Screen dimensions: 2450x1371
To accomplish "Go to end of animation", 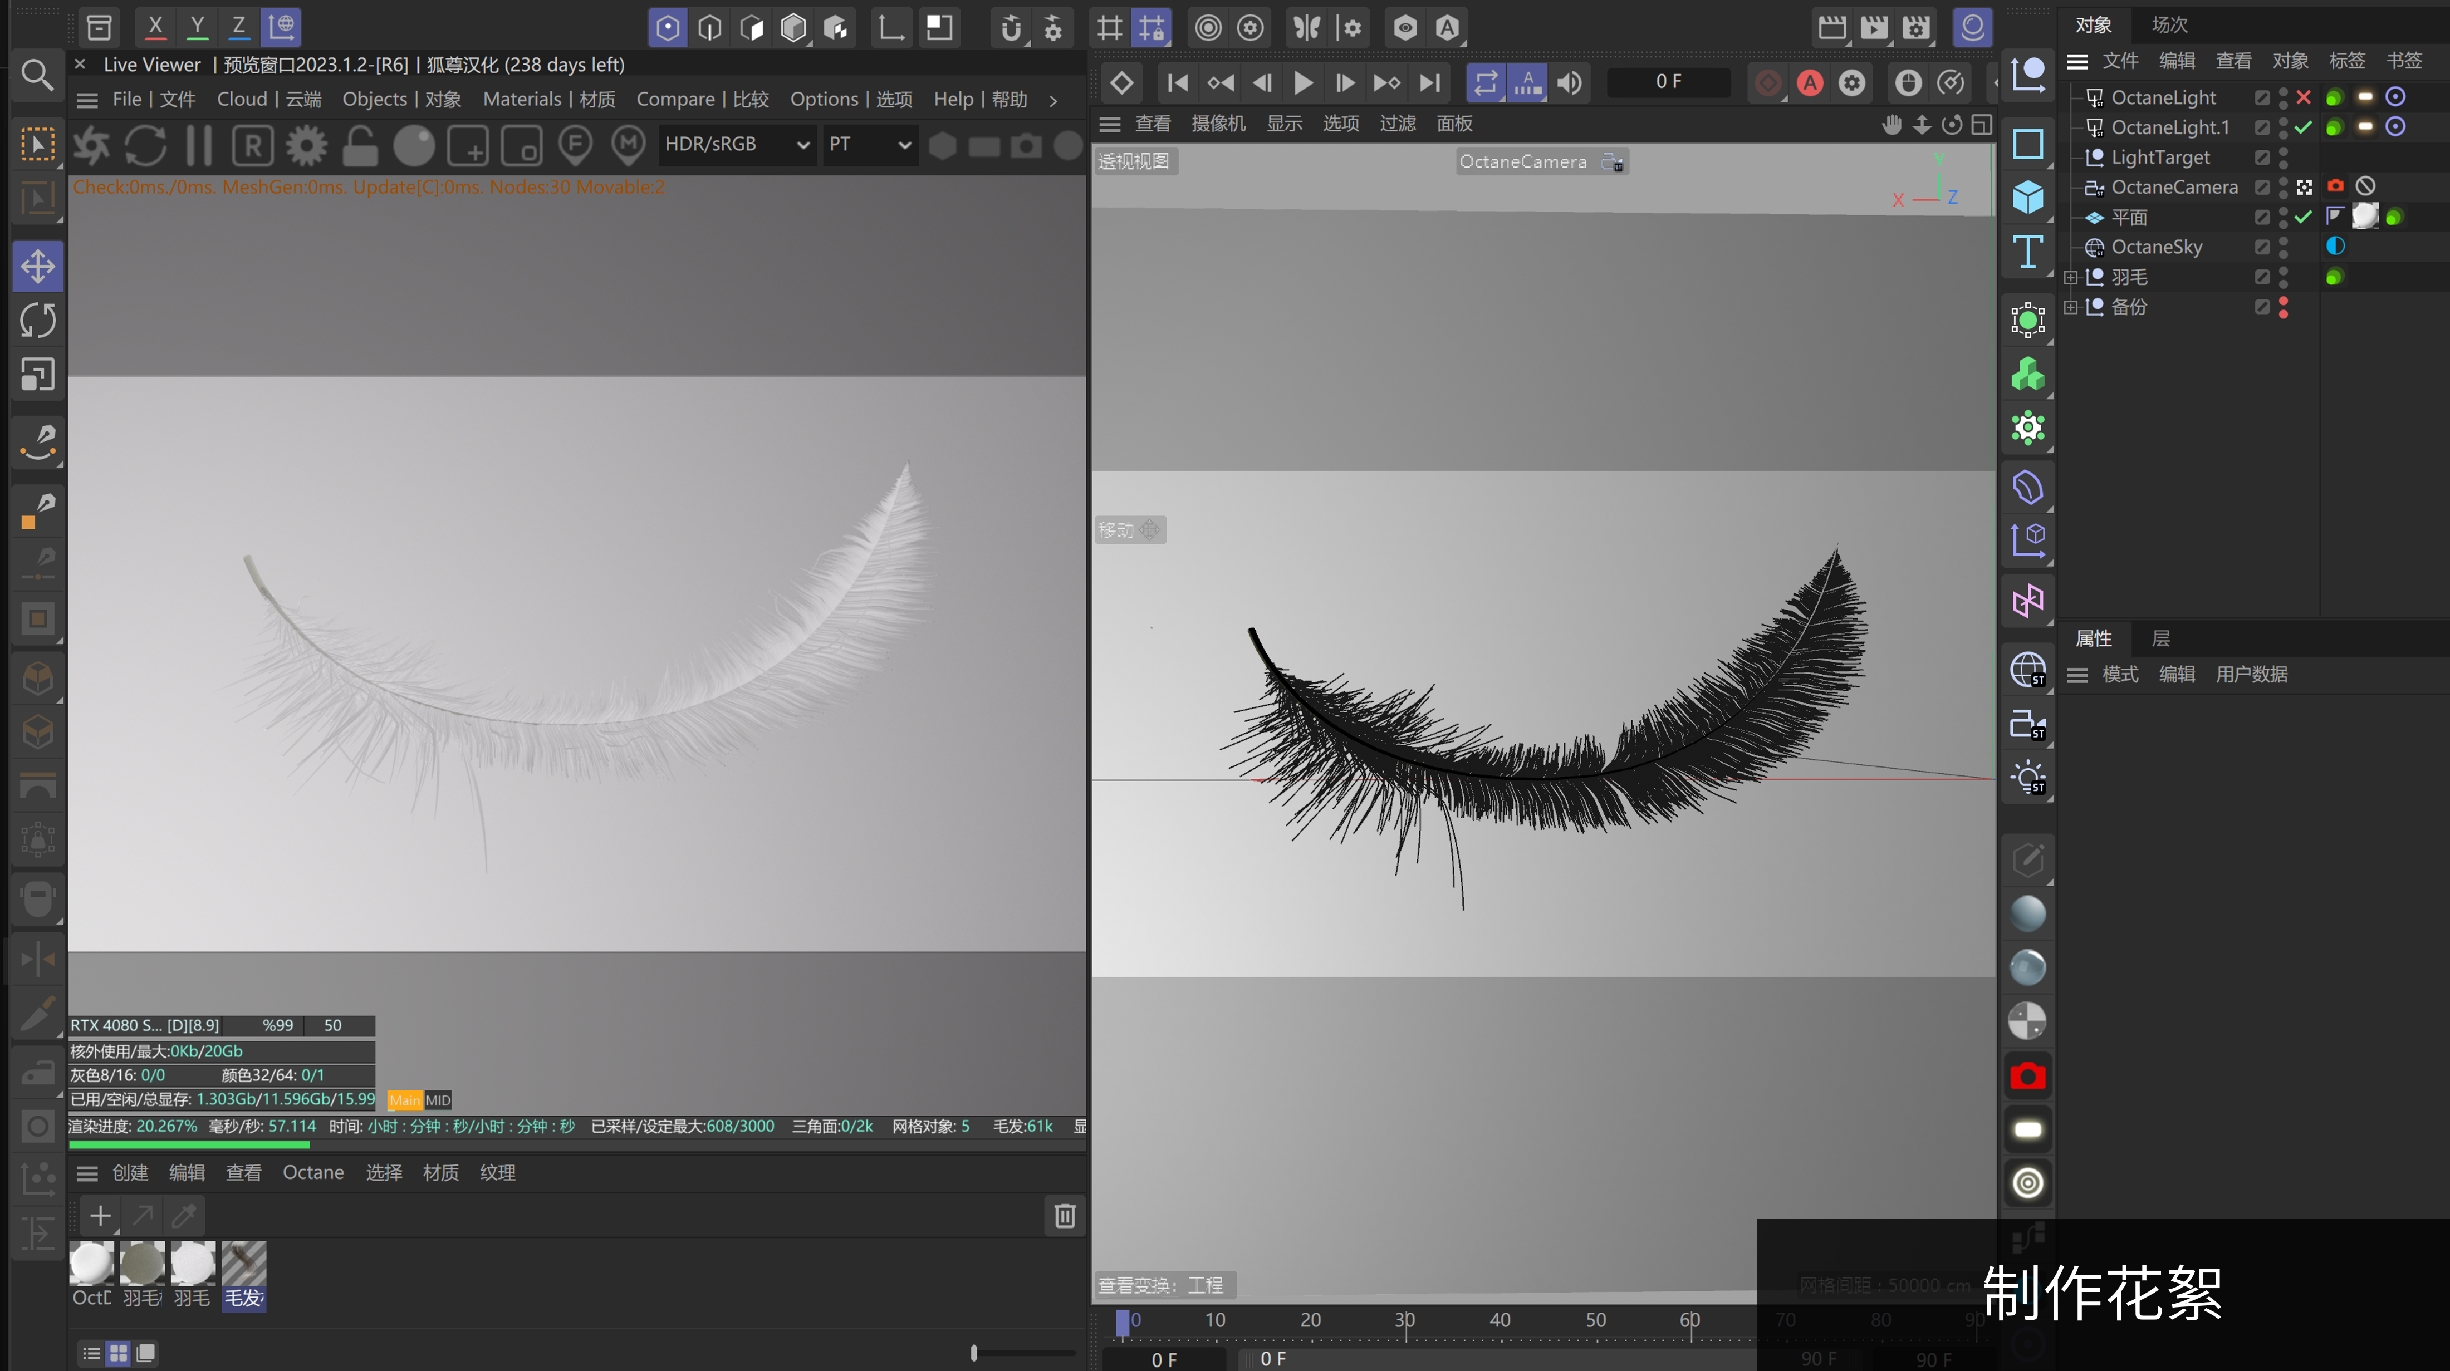I will pyautogui.click(x=1429, y=83).
